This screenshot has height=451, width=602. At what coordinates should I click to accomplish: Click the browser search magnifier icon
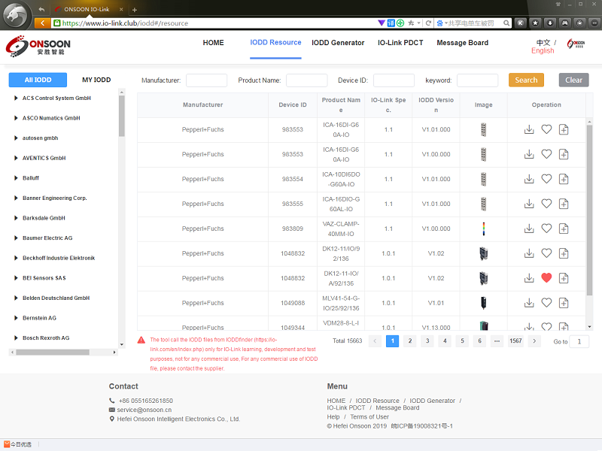[506, 23]
